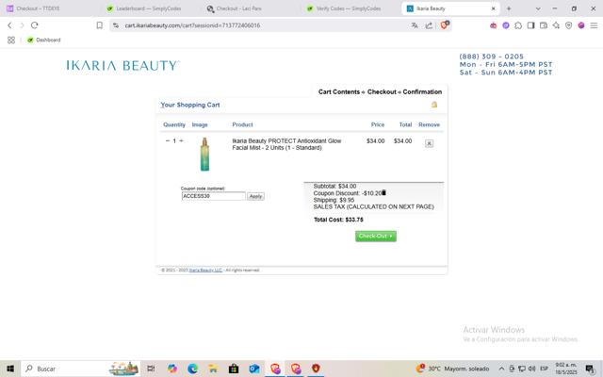Viewport: 603px width, 377px height.
Task: Open the Brave Shields icon
Action: click(445, 25)
